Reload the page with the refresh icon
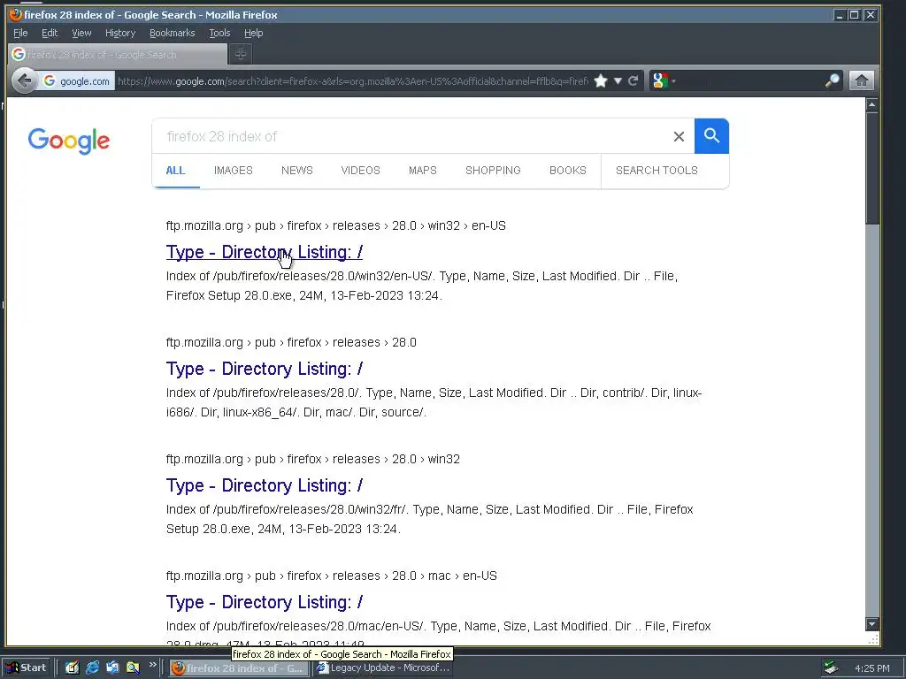The width and height of the screenshot is (906, 679). 633,80
